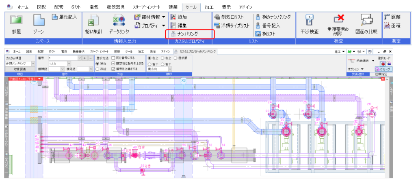Select the 左上 order radio button
Viewport: 416px width, 182px height.
click(149, 58)
